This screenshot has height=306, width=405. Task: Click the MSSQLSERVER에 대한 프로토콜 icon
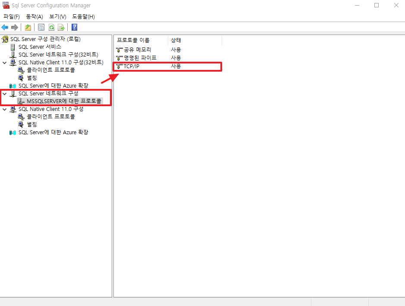21,101
